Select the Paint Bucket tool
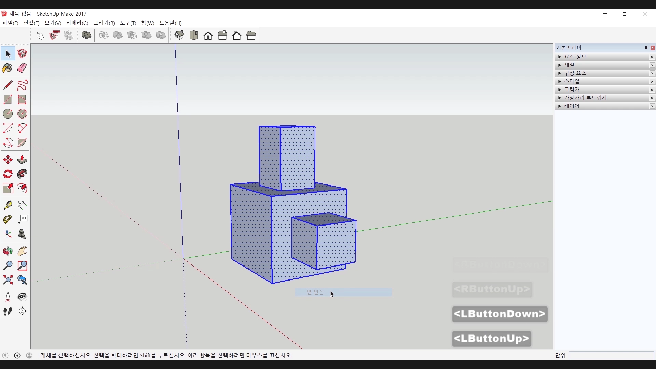This screenshot has width=656, height=369. pyautogui.click(x=8, y=68)
